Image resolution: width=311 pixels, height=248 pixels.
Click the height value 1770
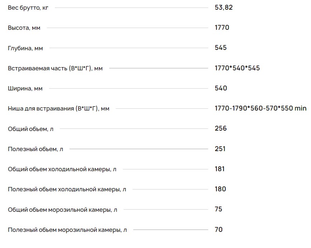click(222, 28)
